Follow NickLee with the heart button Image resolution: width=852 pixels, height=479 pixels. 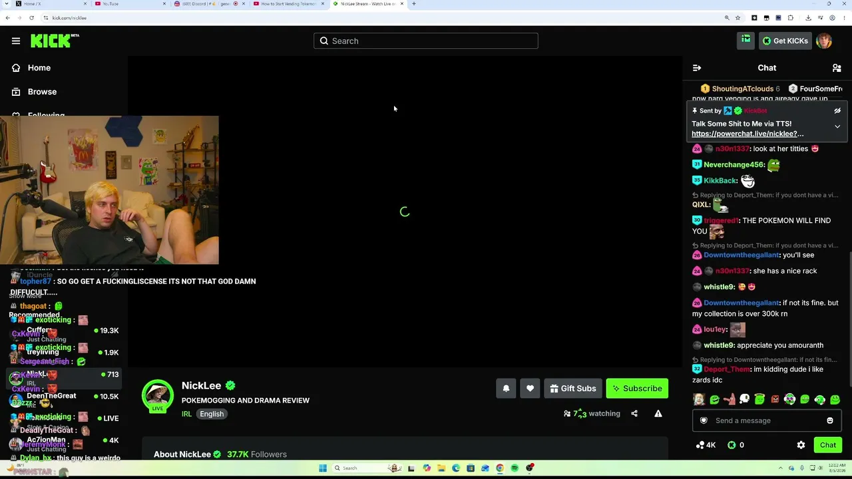(x=530, y=389)
